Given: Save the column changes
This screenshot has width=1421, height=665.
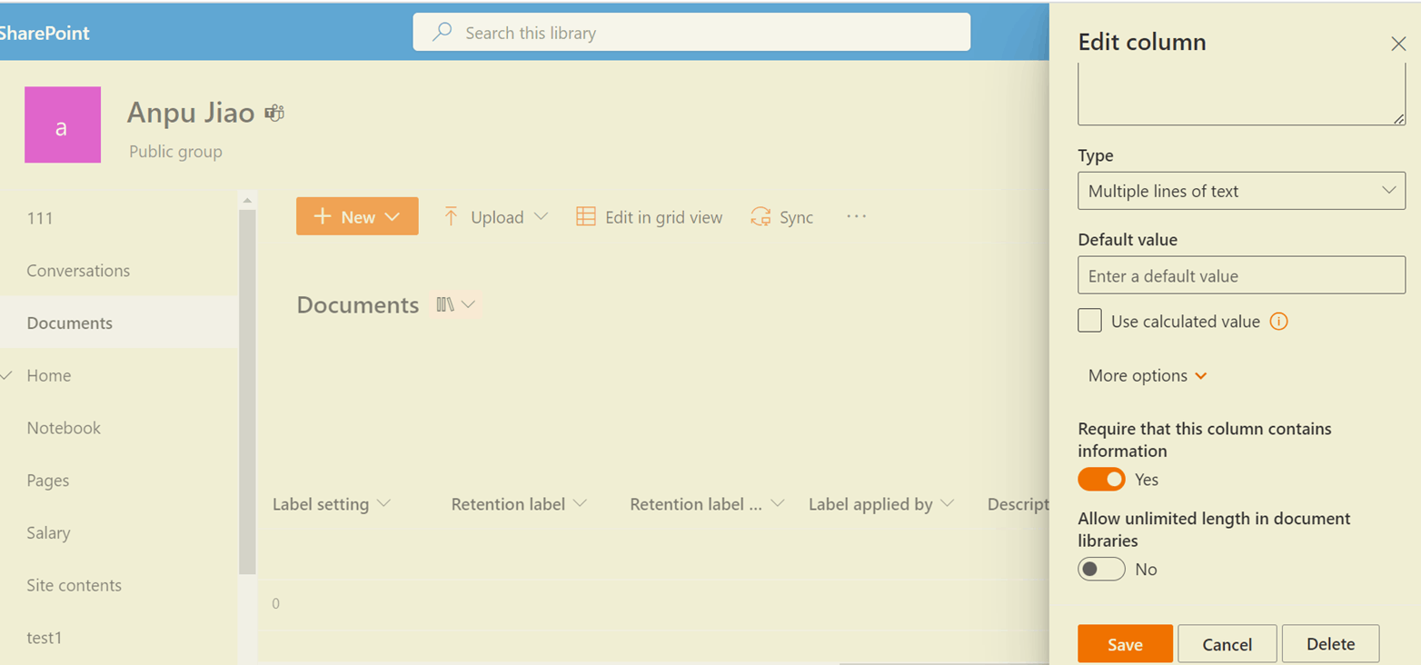Looking at the screenshot, I should pyautogui.click(x=1124, y=643).
